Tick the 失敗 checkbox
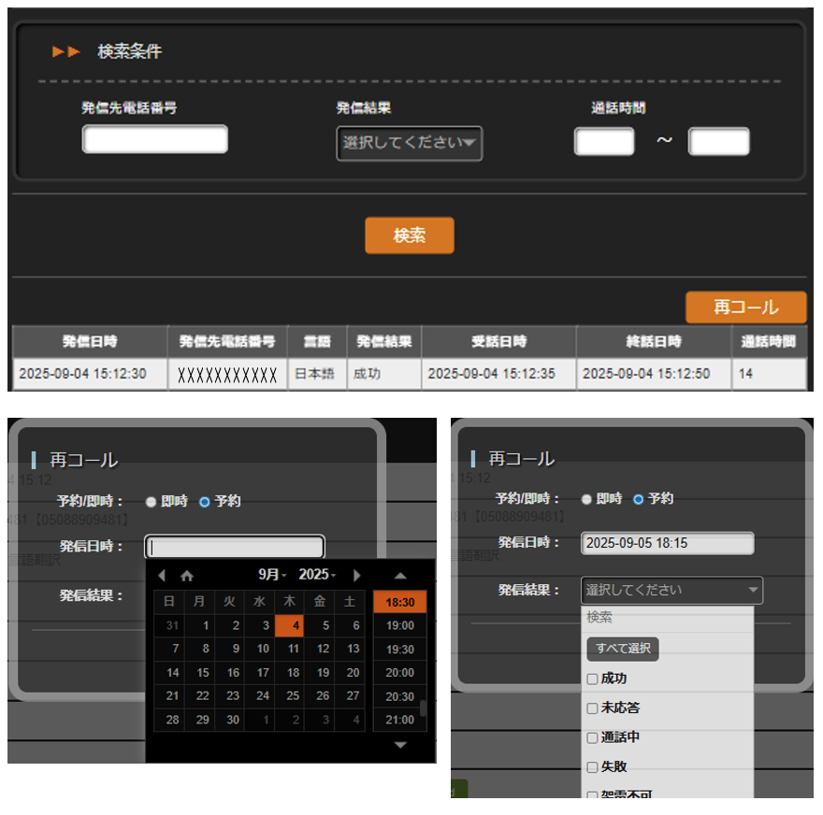823x815 pixels. coord(592,766)
